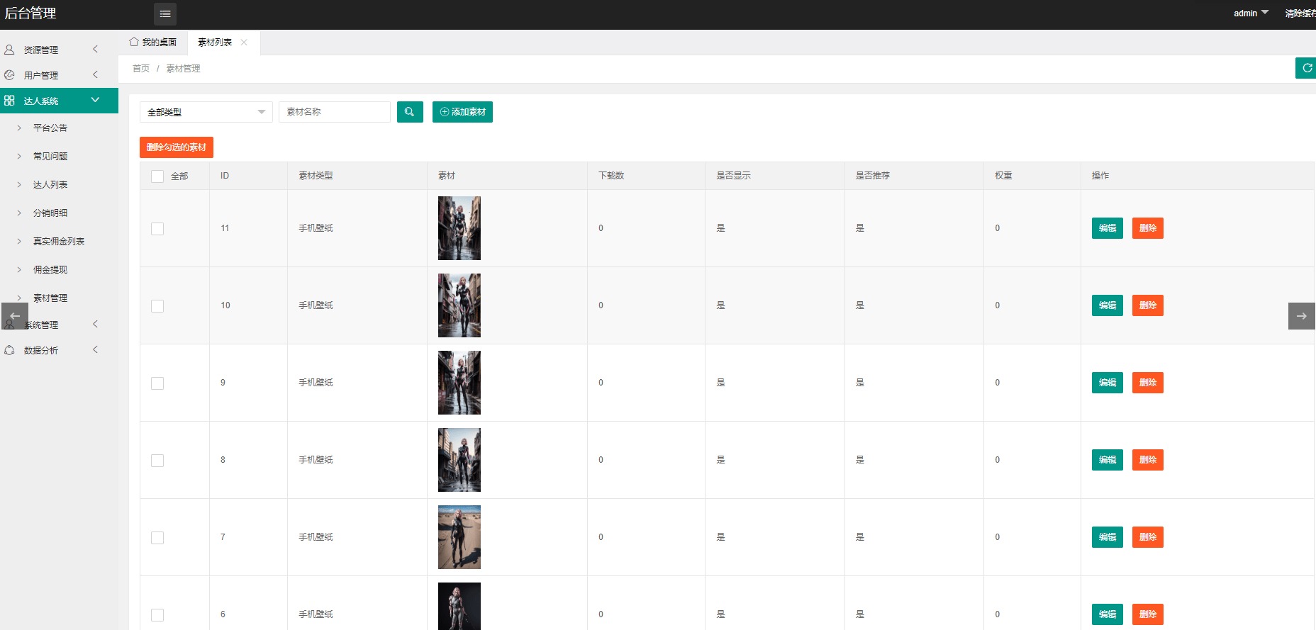Open the thumbnail for row ID 9

[459, 383]
